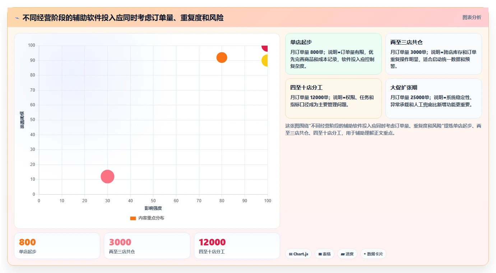This screenshot has width=496, height=273.
Task: Click the 月订单量 12000单 description text
Action: (332, 101)
